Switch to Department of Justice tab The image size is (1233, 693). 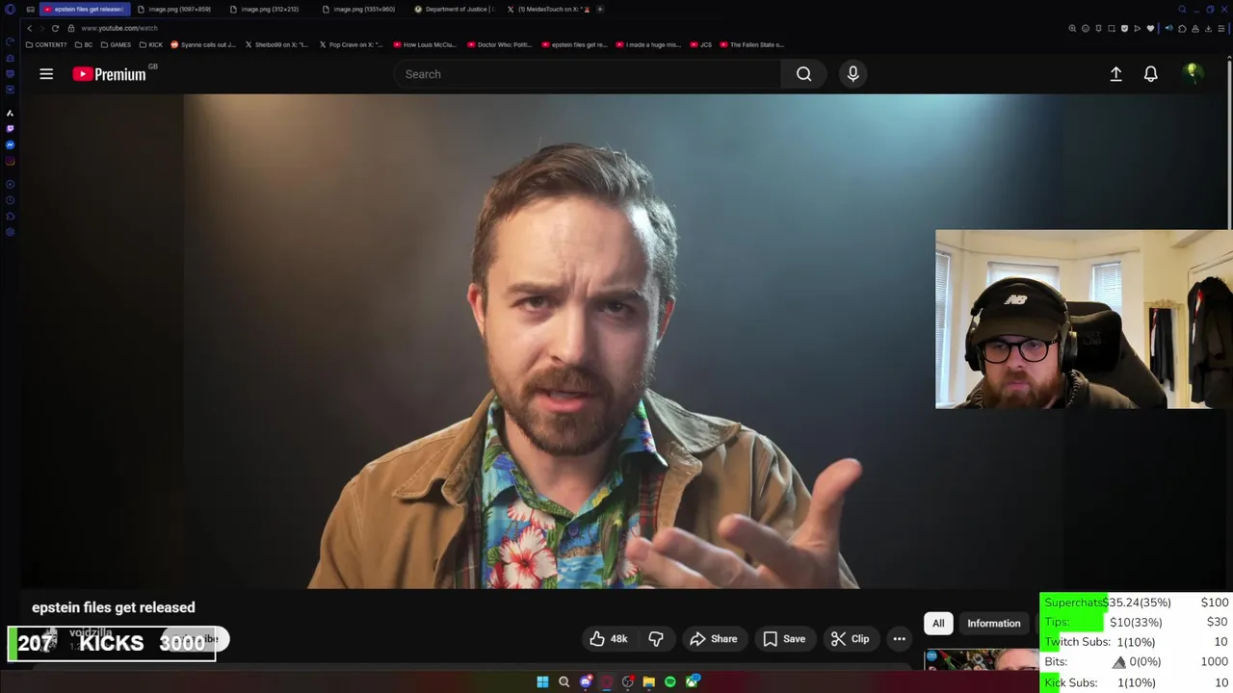click(x=454, y=9)
